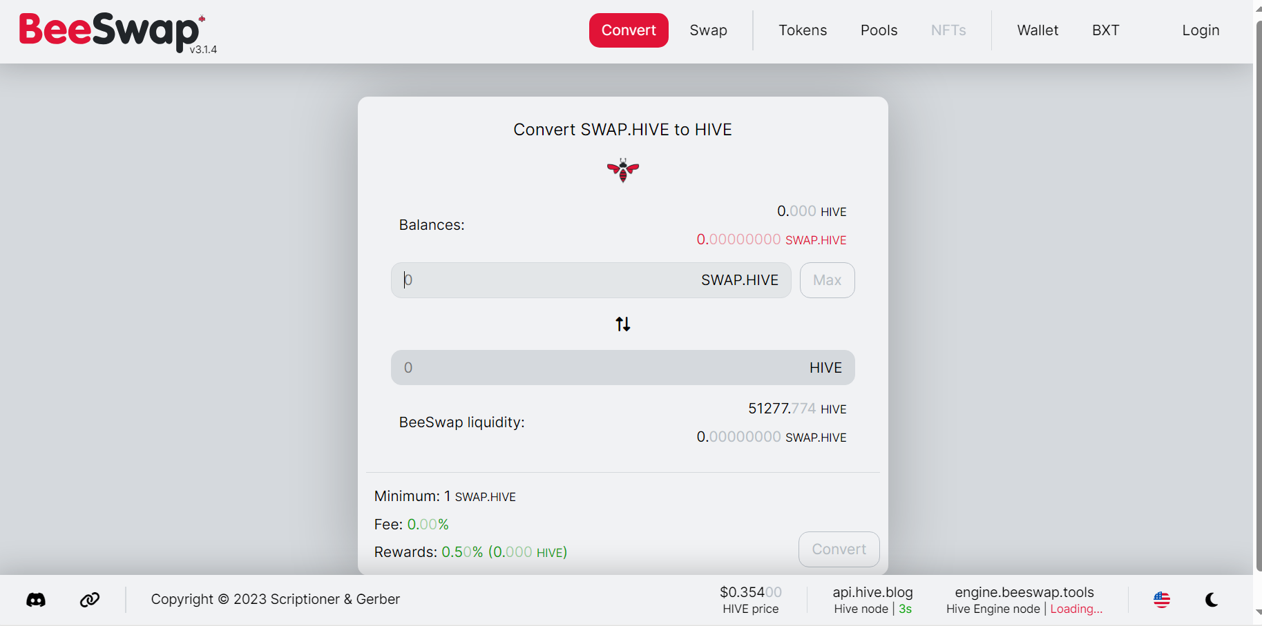Switch to the Swap tab
This screenshot has width=1262, height=626.
(x=708, y=30)
